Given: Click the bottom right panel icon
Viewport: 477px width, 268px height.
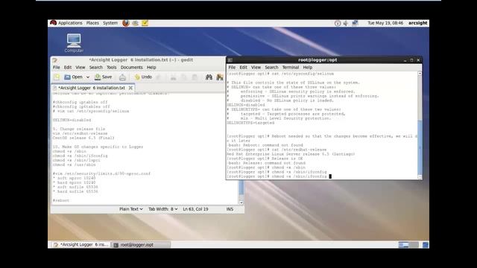Looking at the screenshot, I should pyautogui.click(x=426, y=245).
